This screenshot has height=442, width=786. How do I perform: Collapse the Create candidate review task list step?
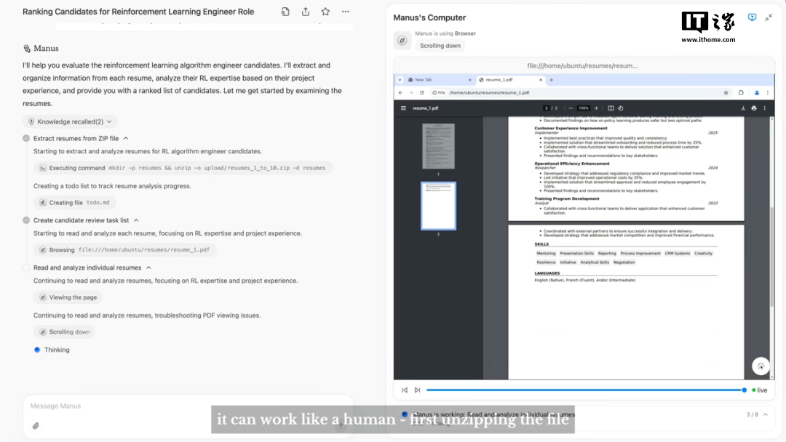tap(136, 220)
